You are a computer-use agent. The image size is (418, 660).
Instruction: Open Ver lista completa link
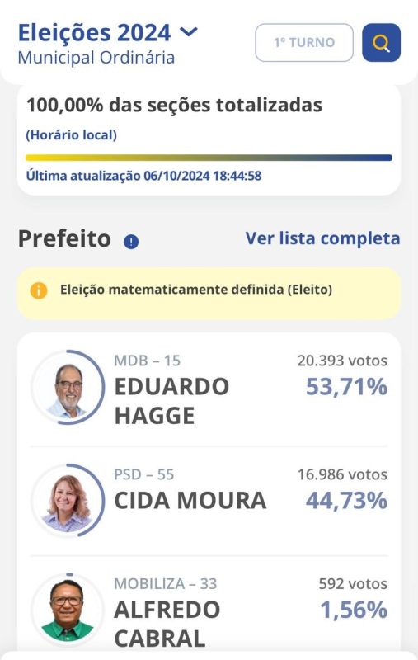pyautogui.click(x=322, y=238)
